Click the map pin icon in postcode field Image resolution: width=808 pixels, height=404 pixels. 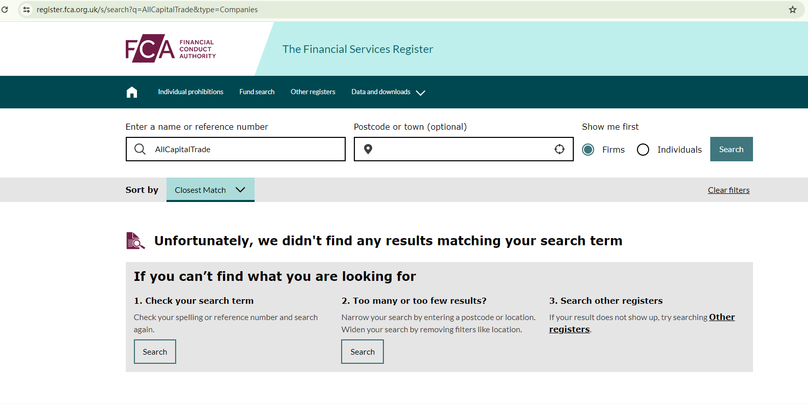(368, 149)
